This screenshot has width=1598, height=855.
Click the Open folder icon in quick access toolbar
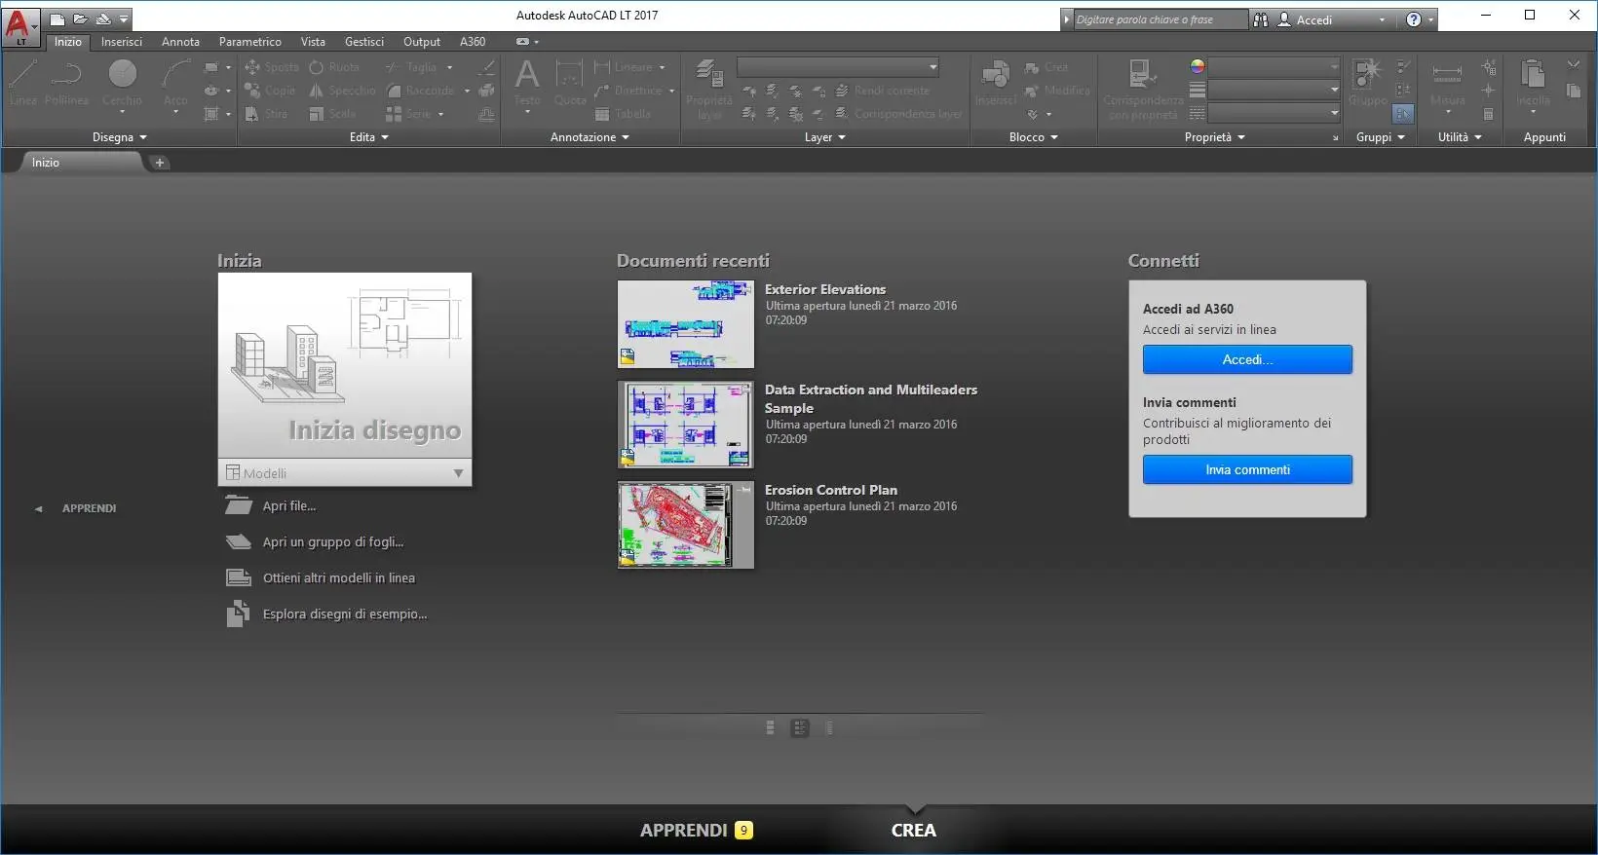[x=80, y=19]
